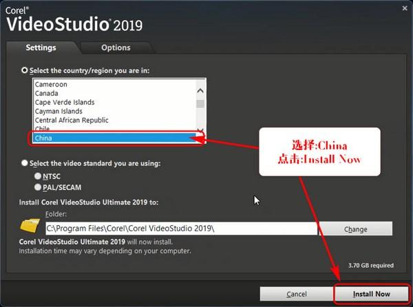Select the country/region radio button
The height and width of the screenshot is (307, 413).
pos(25,70)
